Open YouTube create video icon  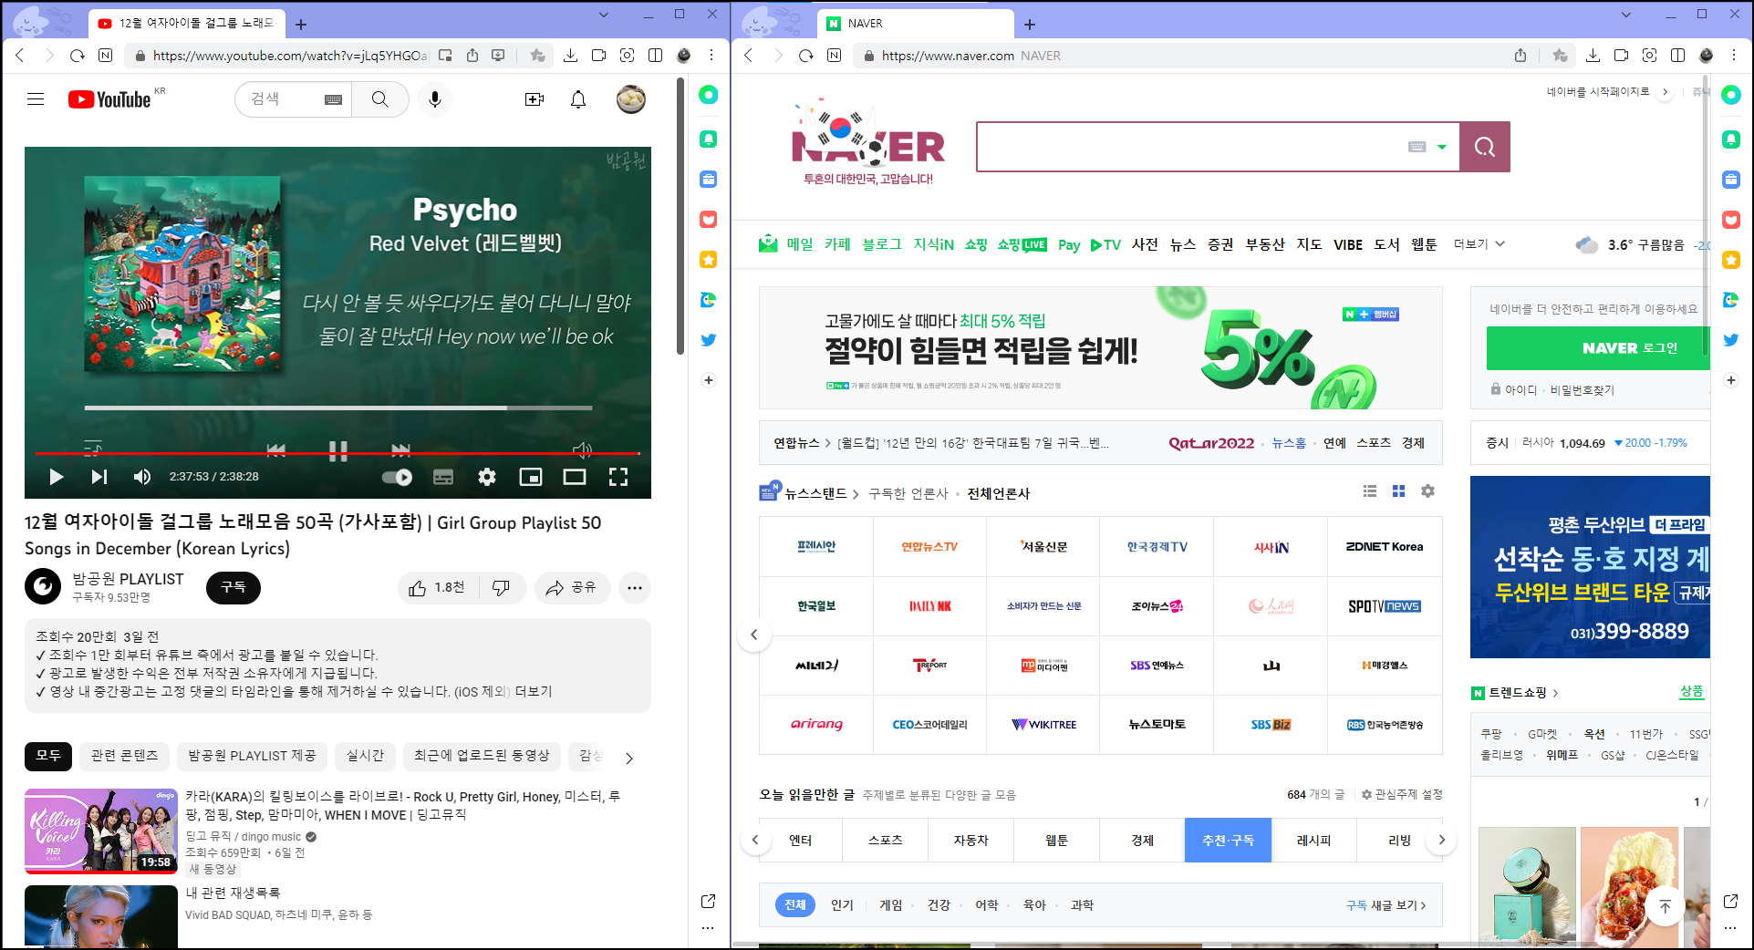click(535, 99)
